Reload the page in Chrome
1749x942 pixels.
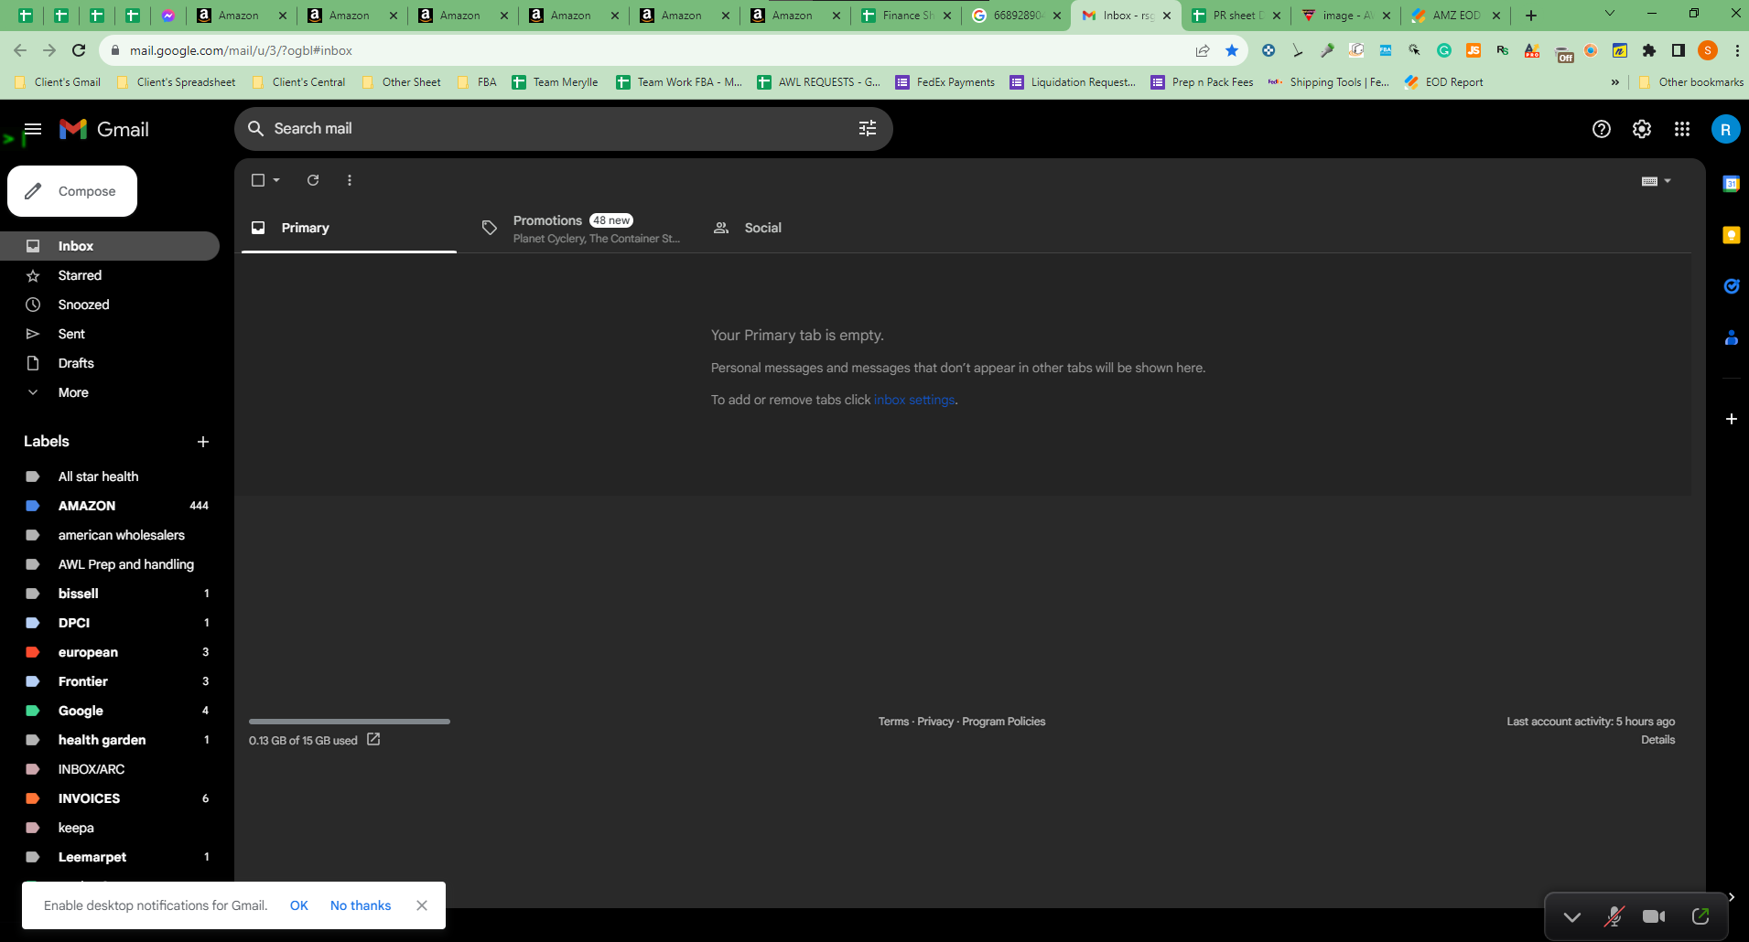(x=79, y=50)
